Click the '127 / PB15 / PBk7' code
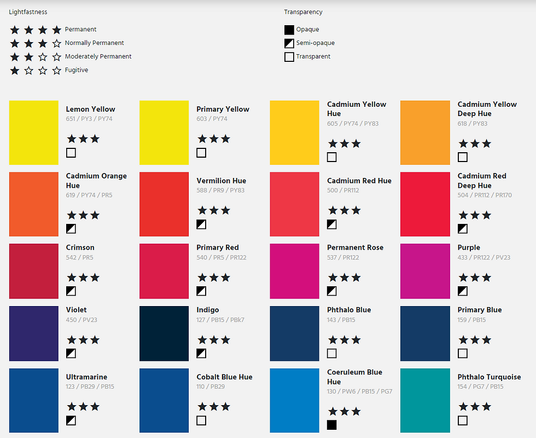Image resolution: width=536 pixels, height=438 pixels. point(220,320)
